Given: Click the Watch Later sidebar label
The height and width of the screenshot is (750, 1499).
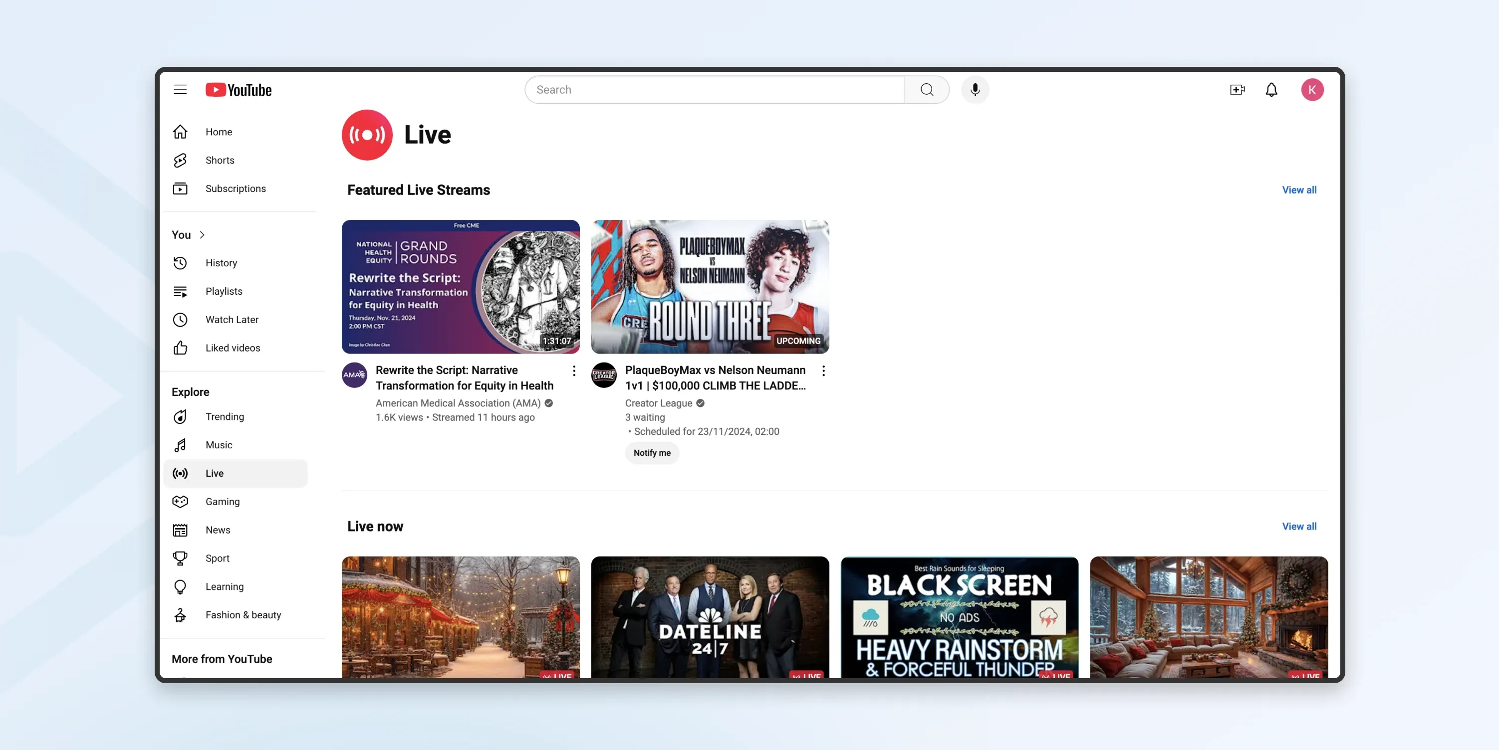Looking at the screenshot, I should (x=232, y=320).
